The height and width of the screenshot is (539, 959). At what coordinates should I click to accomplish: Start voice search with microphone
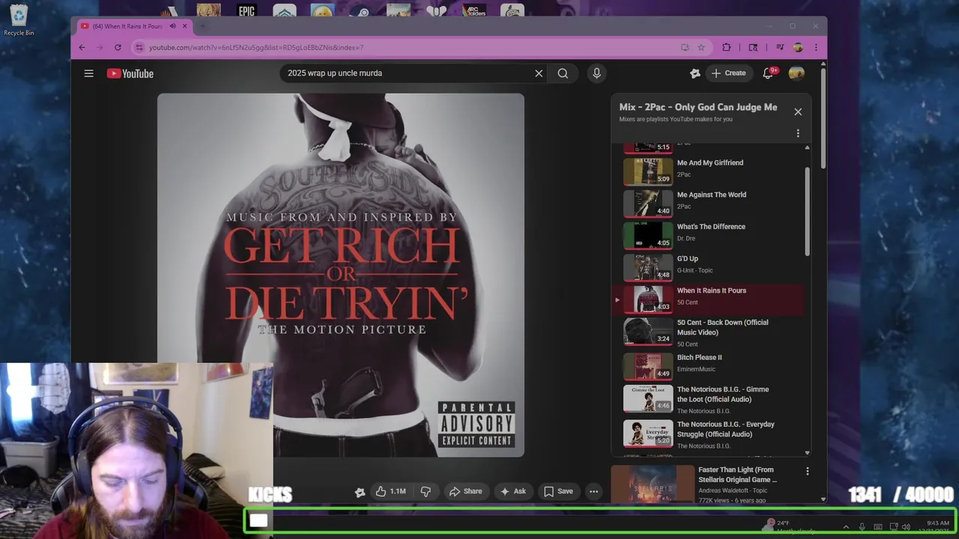tap(596, 73)
